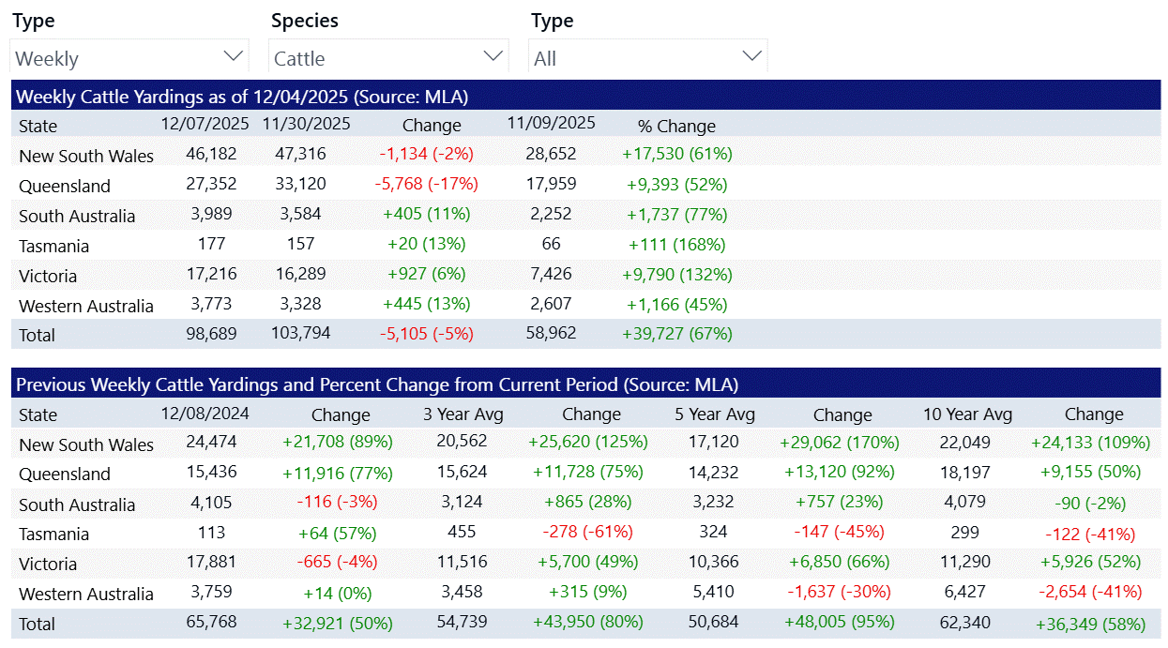Click the +445 (13%) Western Australia cell

[427, 304]
